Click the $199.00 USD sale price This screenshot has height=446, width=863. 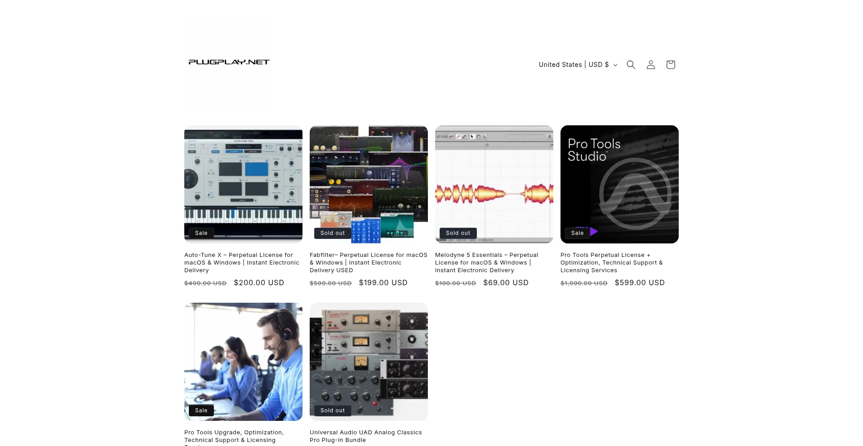pos(383,283)
